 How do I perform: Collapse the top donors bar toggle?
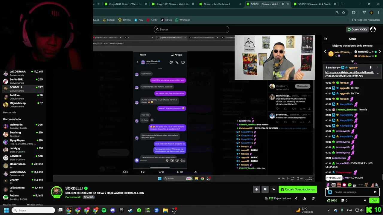tap(352, 62)
